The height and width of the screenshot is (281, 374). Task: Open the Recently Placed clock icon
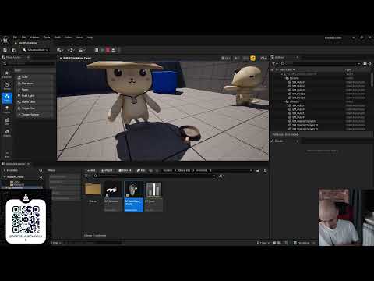[7, 86]
